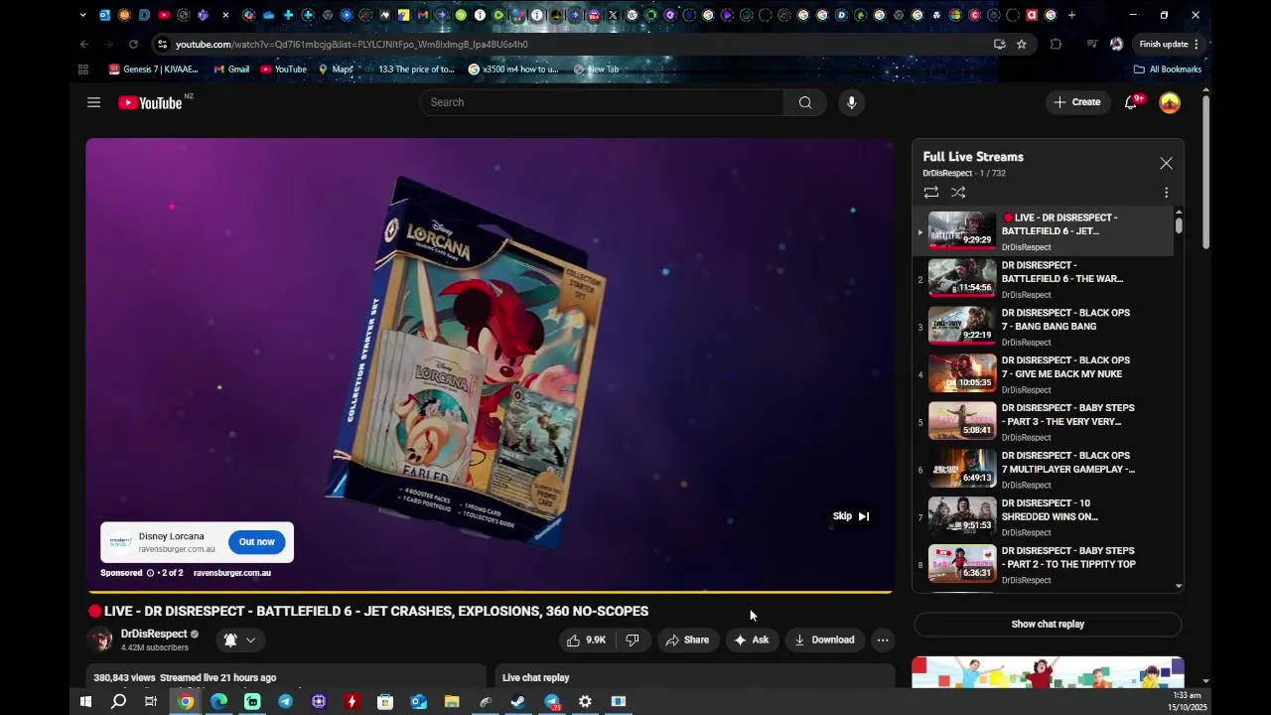Dislike this video
The height and width of the screenshot is (715, 1271).
click(x=633, y=641)
